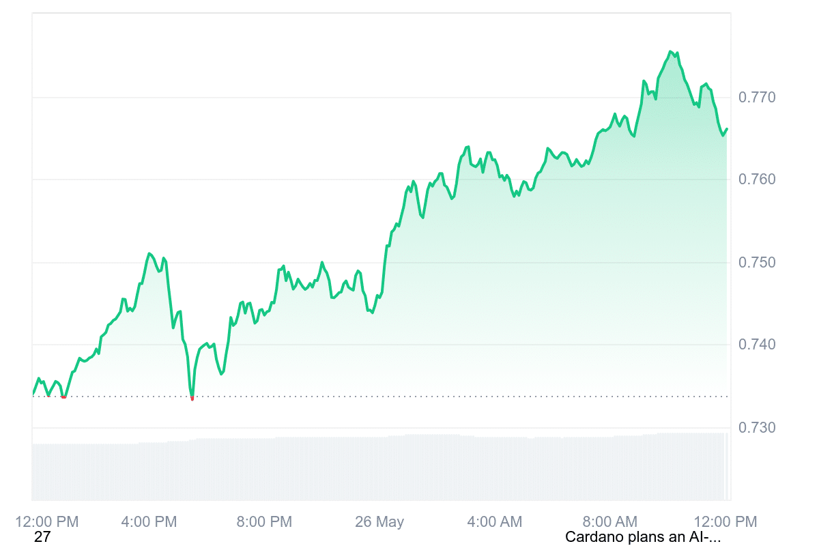
Task: Click the 0.770 price axis label
Action: pos(757,98)
